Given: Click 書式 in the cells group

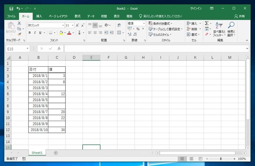Looking at the screenshot, I should [193, 35].
